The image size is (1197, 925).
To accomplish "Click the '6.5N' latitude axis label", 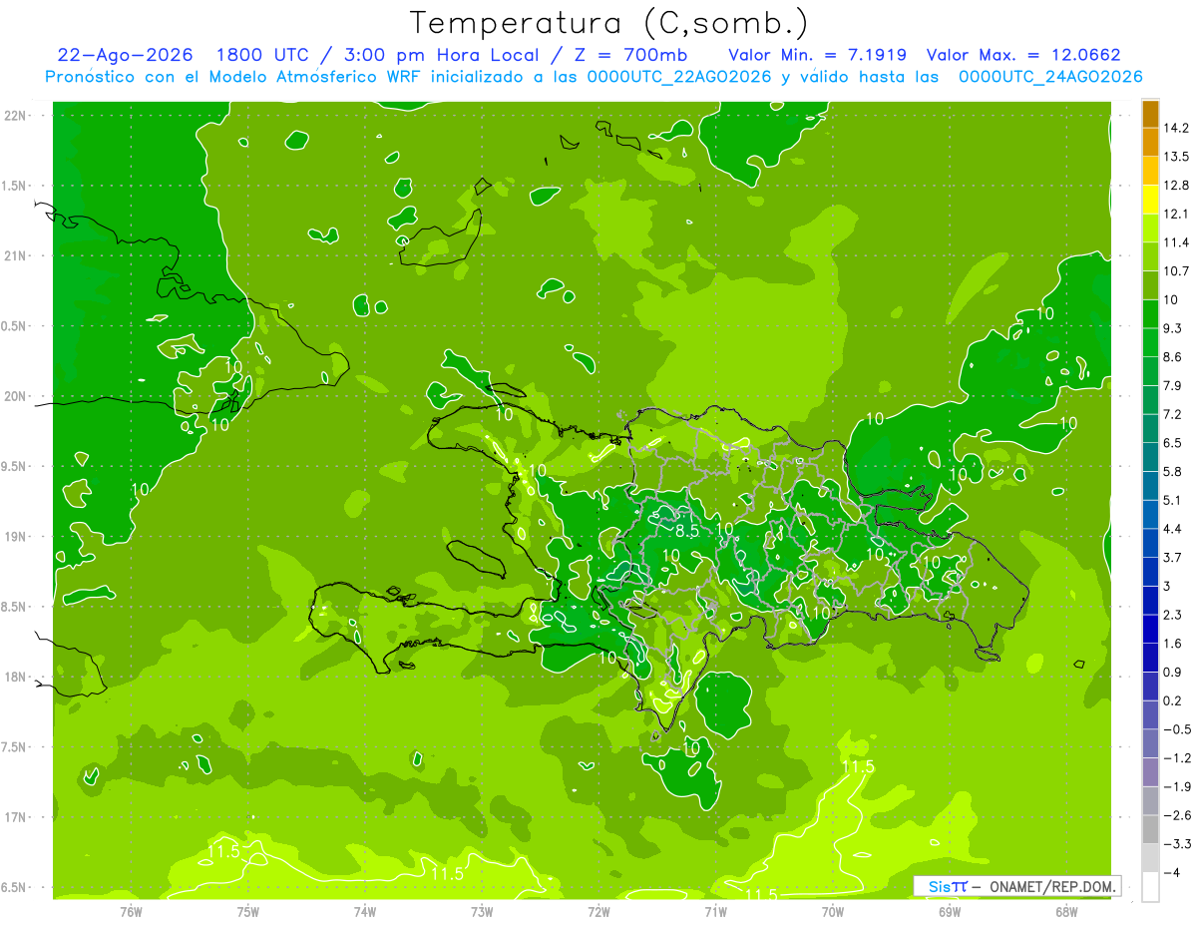I will click(15, 887).
